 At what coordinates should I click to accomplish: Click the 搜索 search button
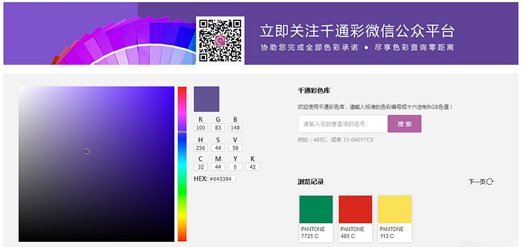[404, 124]
